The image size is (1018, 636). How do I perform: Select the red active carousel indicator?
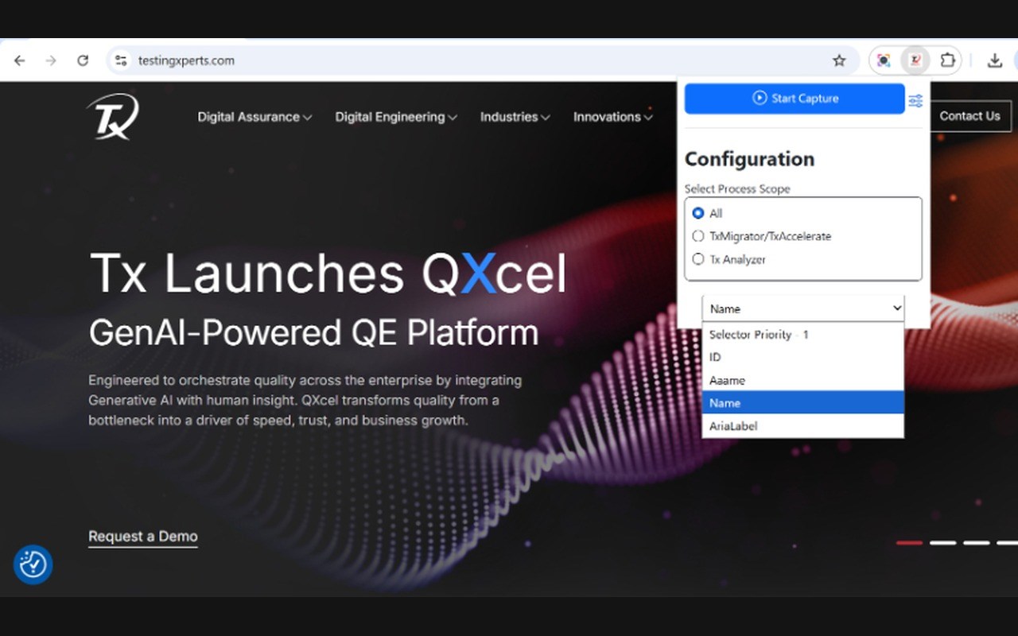click(x=909, y=543)
